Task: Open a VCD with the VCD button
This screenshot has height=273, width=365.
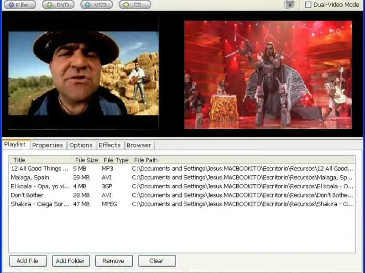Action: (x=97, y=5)
